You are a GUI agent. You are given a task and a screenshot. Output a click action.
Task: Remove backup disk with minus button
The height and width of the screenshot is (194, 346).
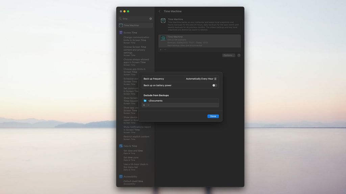165,50
